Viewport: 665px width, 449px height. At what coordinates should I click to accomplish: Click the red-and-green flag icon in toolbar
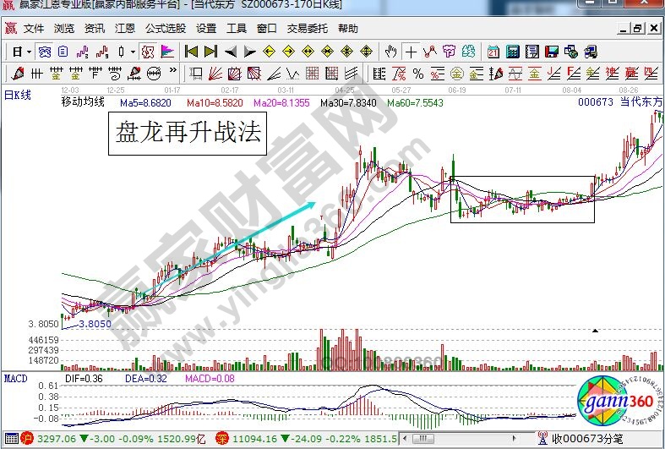(167, 51)
